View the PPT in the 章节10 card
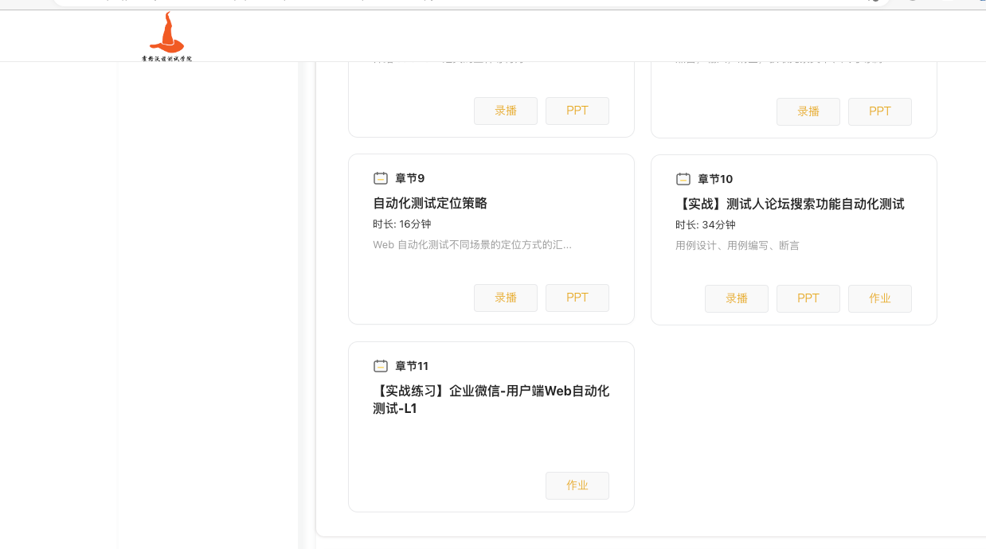This screenshot has width=986, height=549. [x=808, y=298]
